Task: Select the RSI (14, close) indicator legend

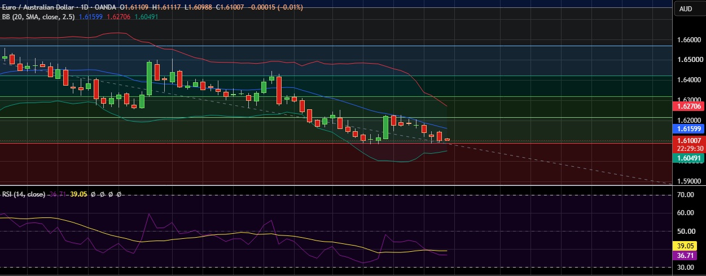Action: [23, 194]
